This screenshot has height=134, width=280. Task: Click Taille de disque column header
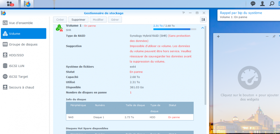point(135,105)
